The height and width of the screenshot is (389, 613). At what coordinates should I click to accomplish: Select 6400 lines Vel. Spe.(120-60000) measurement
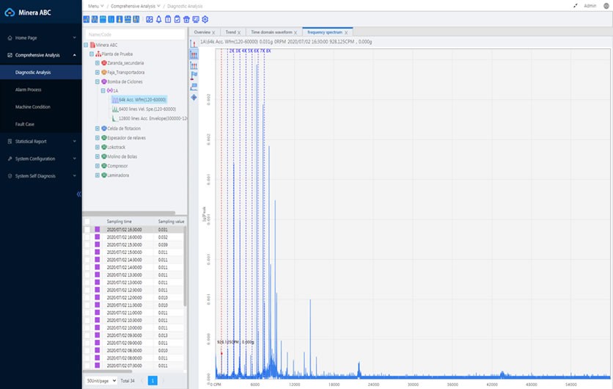(144, 109)
